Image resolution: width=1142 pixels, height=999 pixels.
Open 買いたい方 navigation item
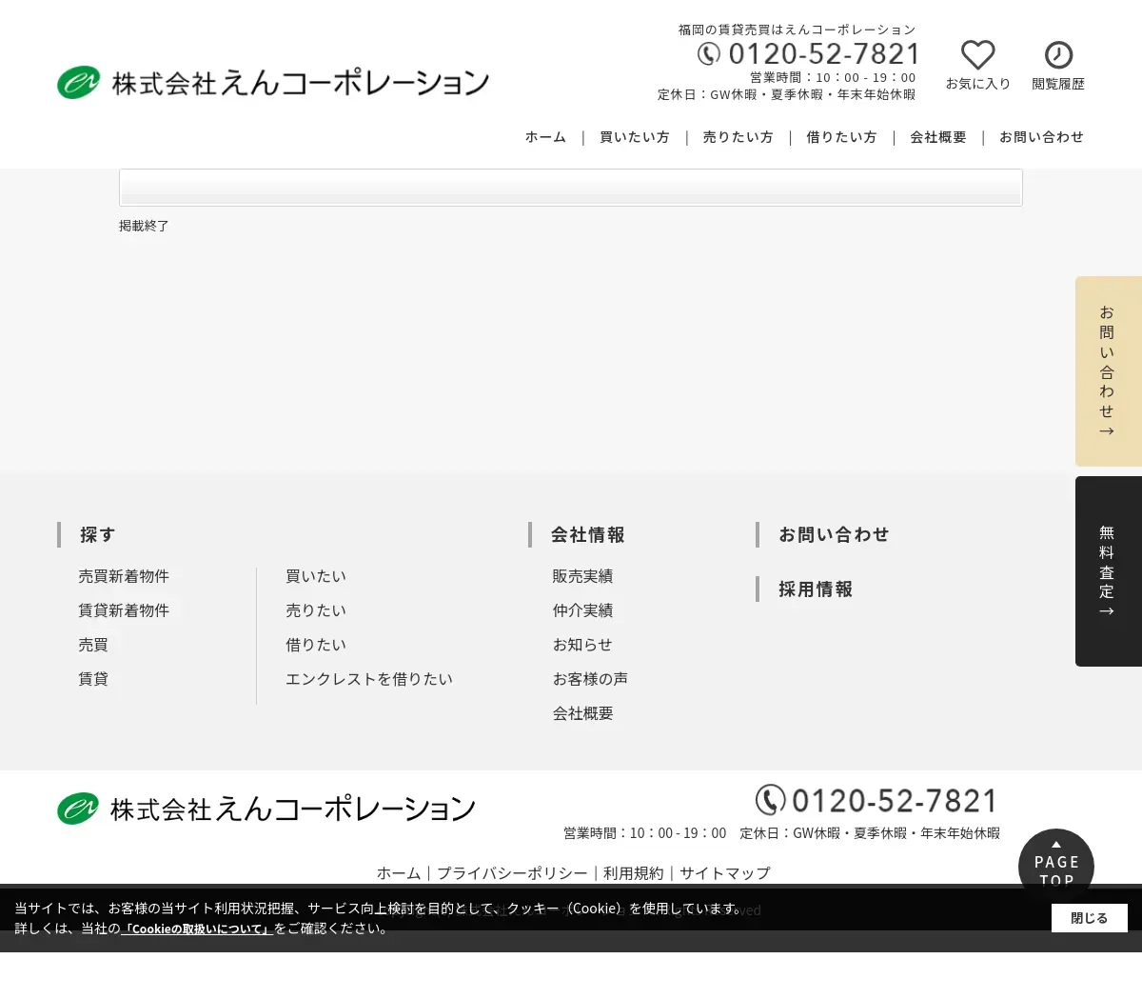tap(635, 137)
